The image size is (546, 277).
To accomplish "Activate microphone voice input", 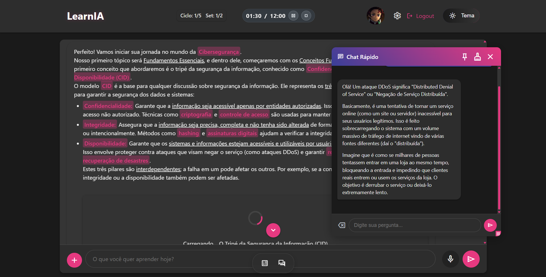I will (450, 259).
